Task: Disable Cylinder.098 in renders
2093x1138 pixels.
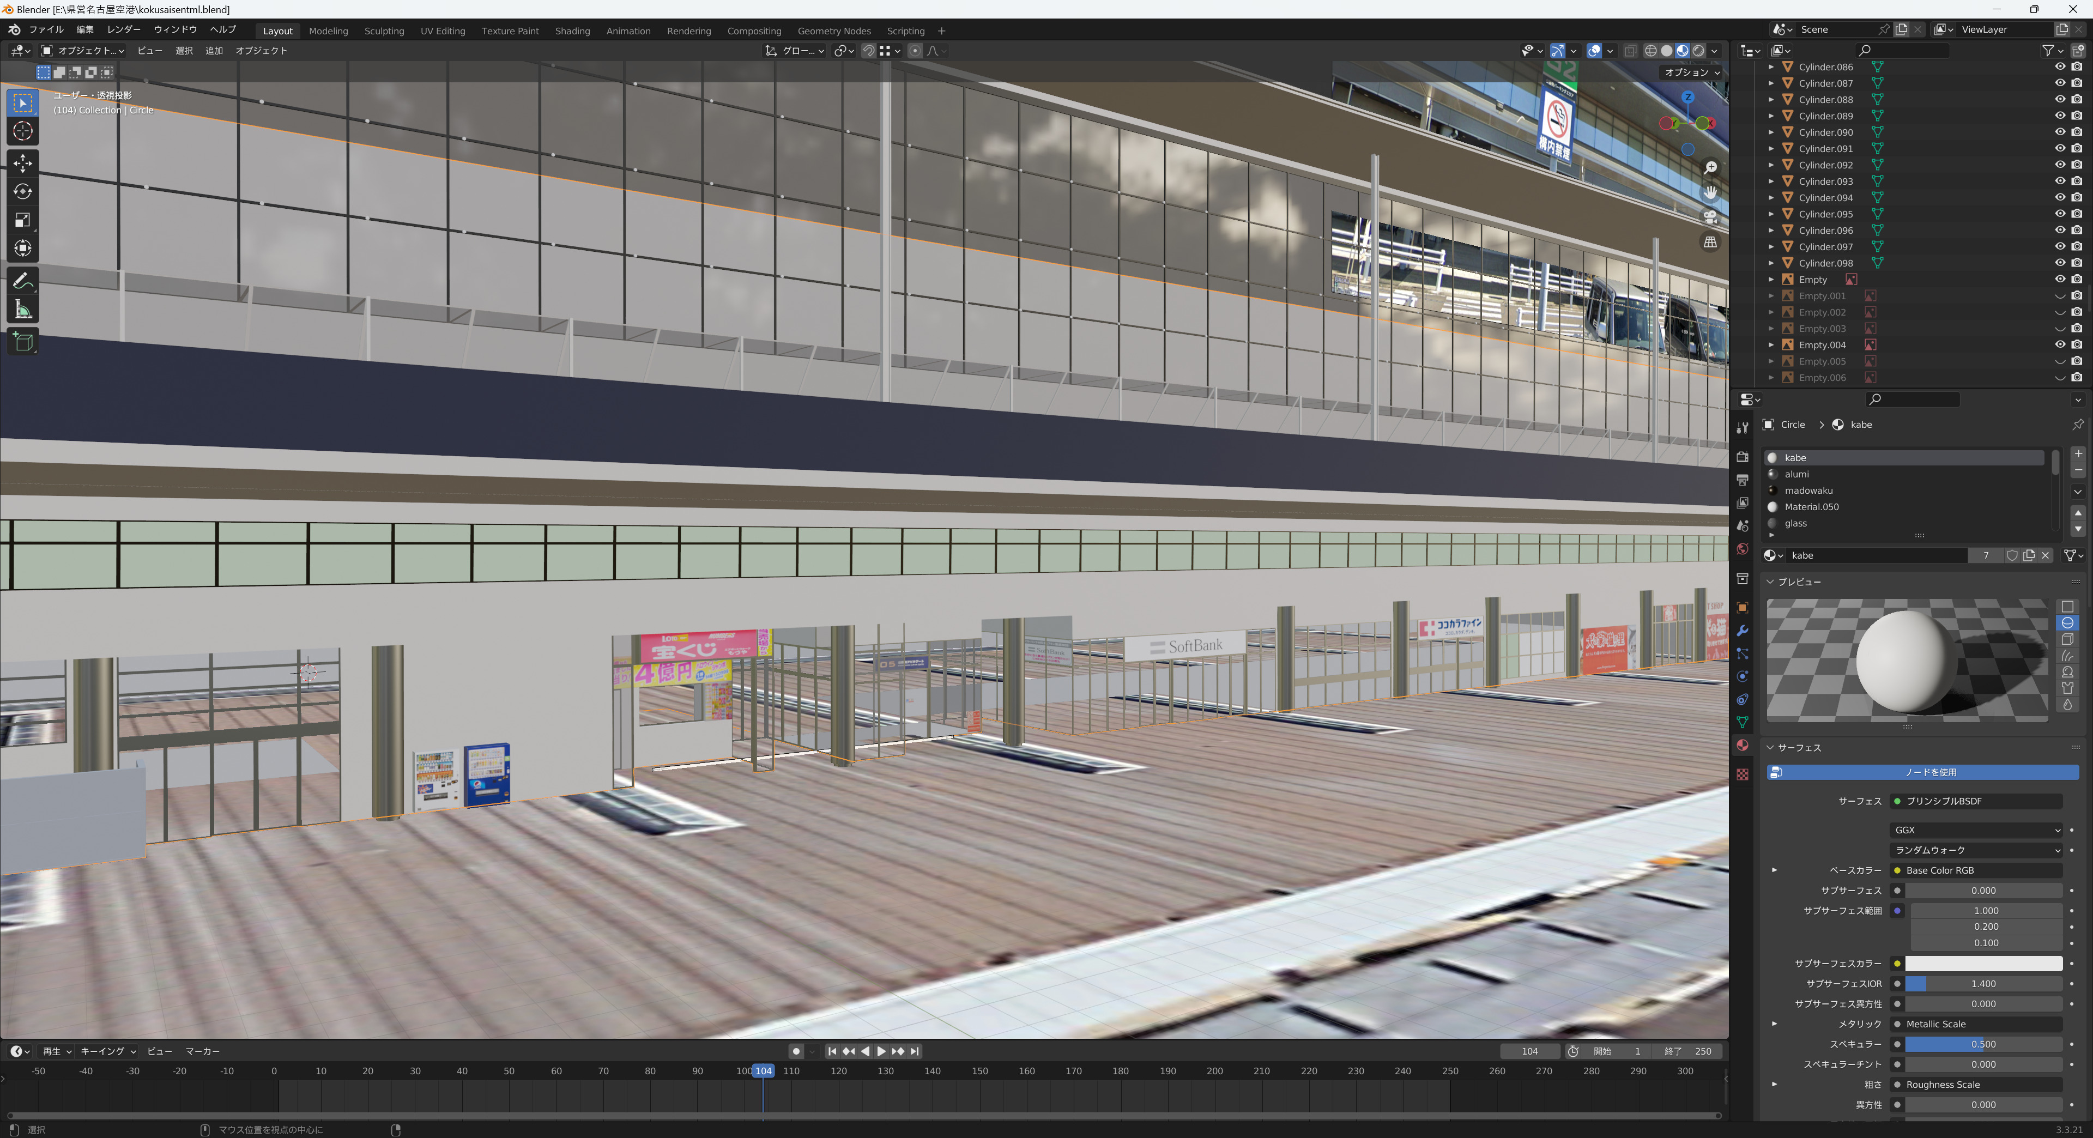Action: coord(2077,263)
